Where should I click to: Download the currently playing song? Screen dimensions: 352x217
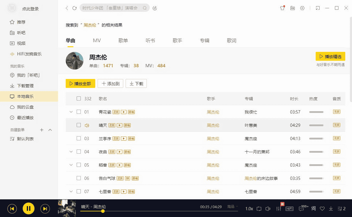331,208
